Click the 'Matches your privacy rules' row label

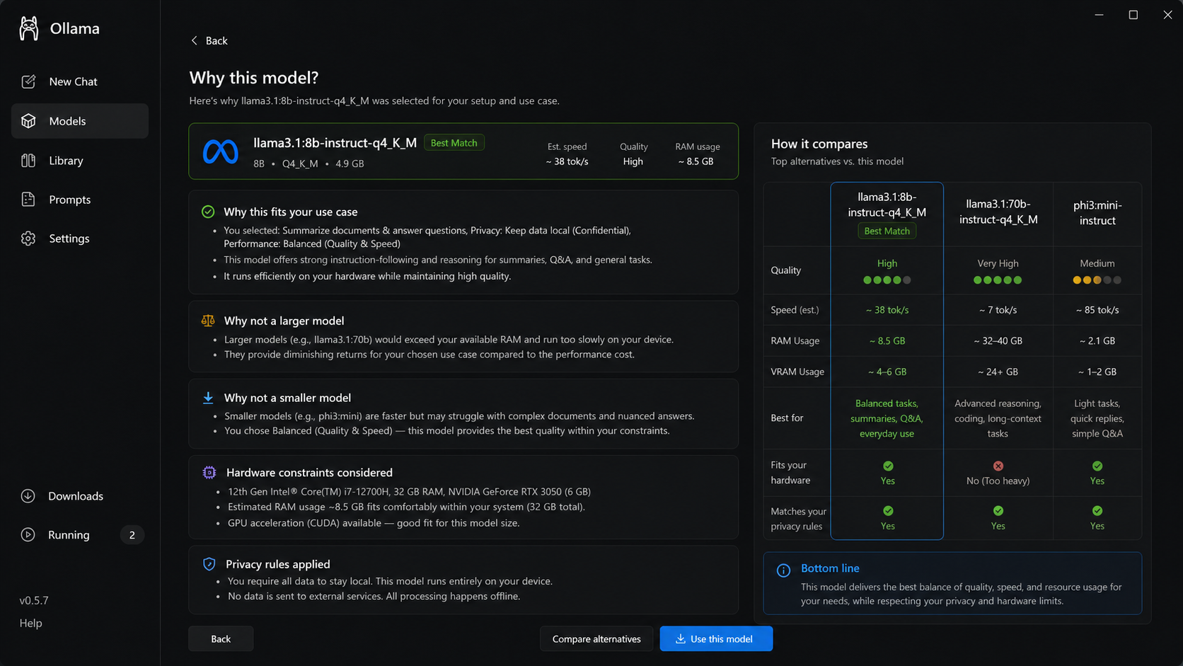798,519
